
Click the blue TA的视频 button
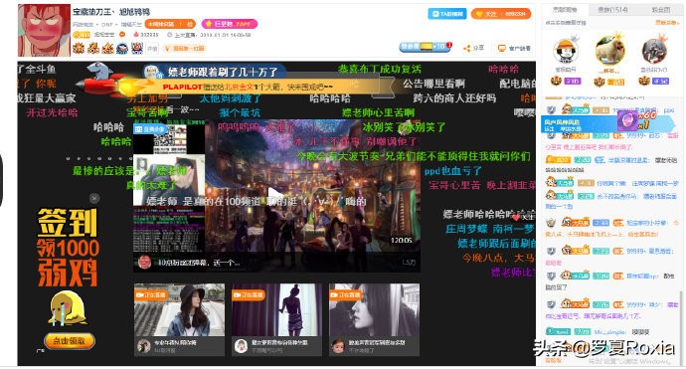(x=446, y=14)
